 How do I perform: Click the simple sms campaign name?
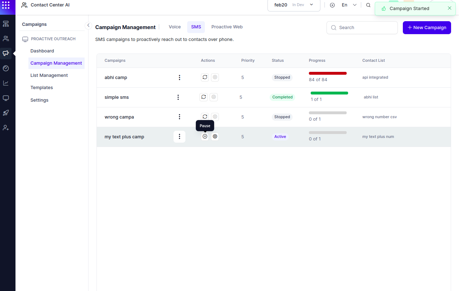point(117,97)
